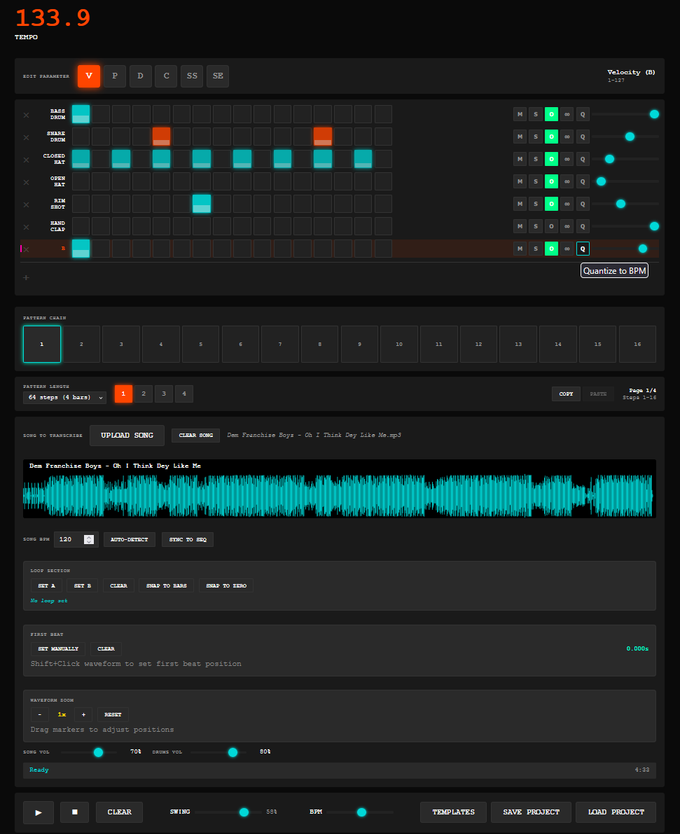Image resolution: width=680 pixels, height=834 pixels.
Task: Click the Q quantize icon on Bass Drum row
Action: [x=583, y=114]
